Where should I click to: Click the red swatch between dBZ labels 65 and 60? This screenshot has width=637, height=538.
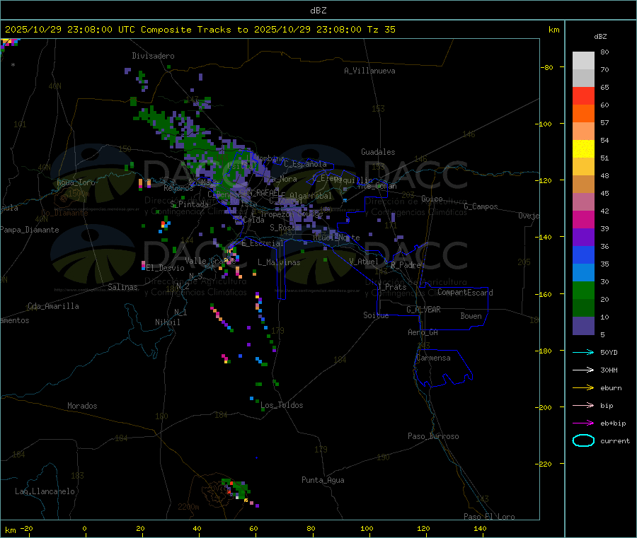click(x=583, y=95)
